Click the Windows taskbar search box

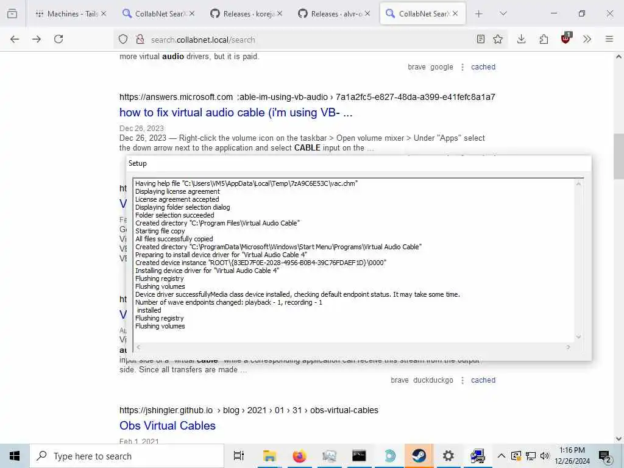(x=127, y=456)
